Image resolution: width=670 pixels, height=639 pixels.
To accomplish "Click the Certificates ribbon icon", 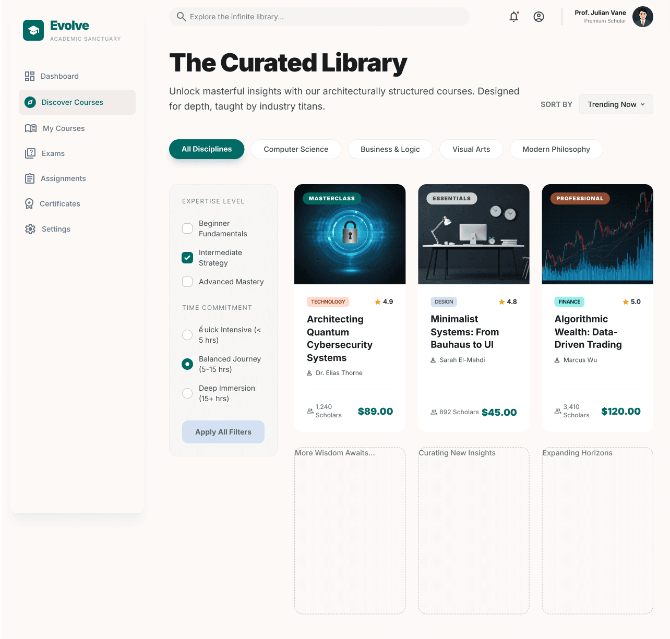I will [29, 204].
